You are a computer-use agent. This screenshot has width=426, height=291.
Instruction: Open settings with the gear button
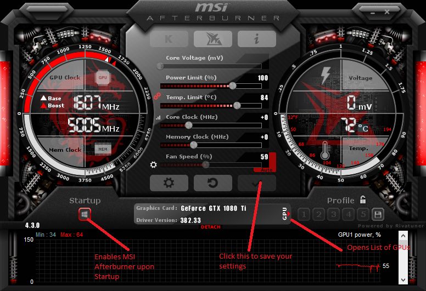[169, 183]
